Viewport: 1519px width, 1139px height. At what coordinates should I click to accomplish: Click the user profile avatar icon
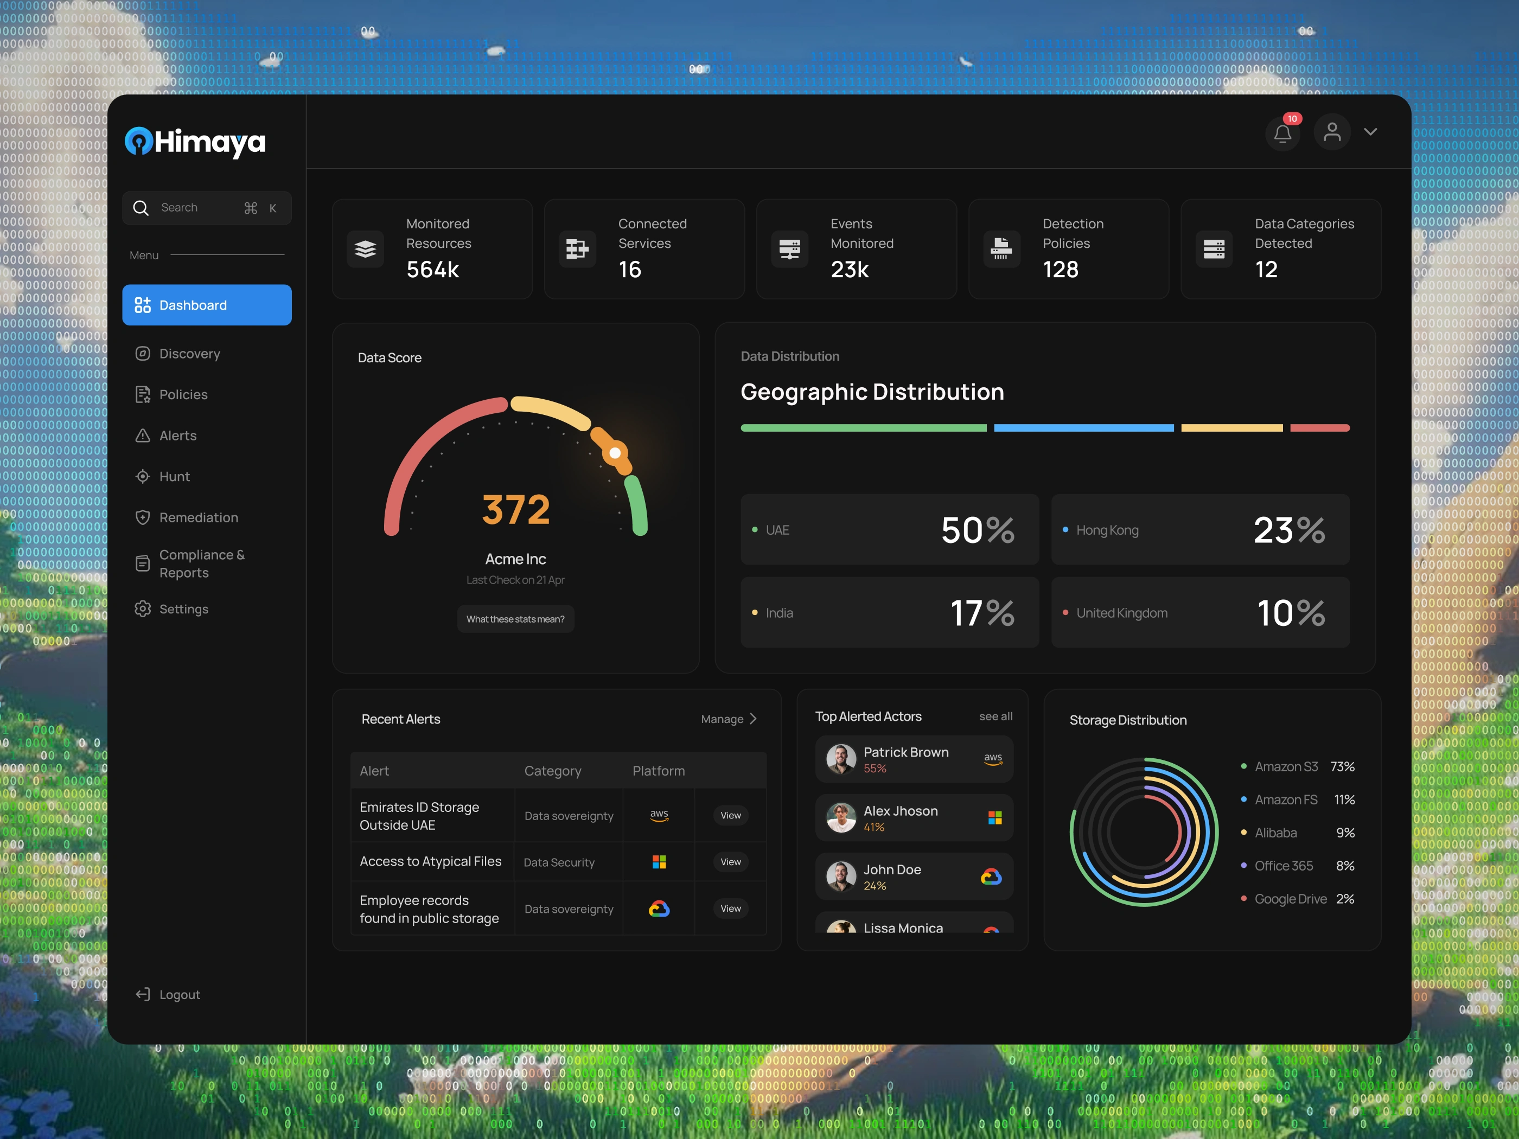1331,132
